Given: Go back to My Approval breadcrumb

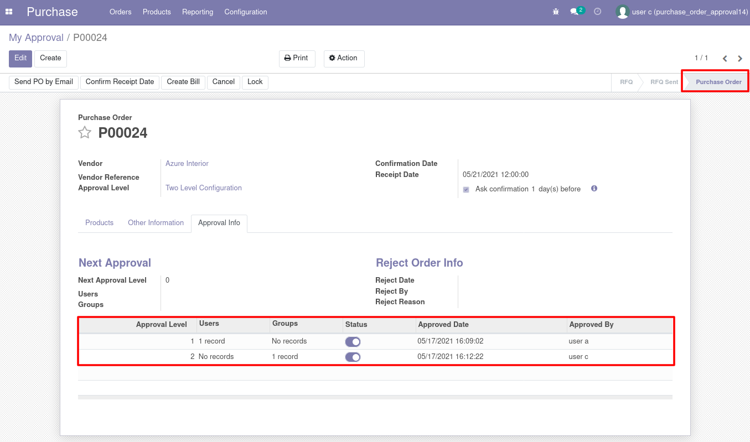Looking at the screenshot, I should 36,38.
